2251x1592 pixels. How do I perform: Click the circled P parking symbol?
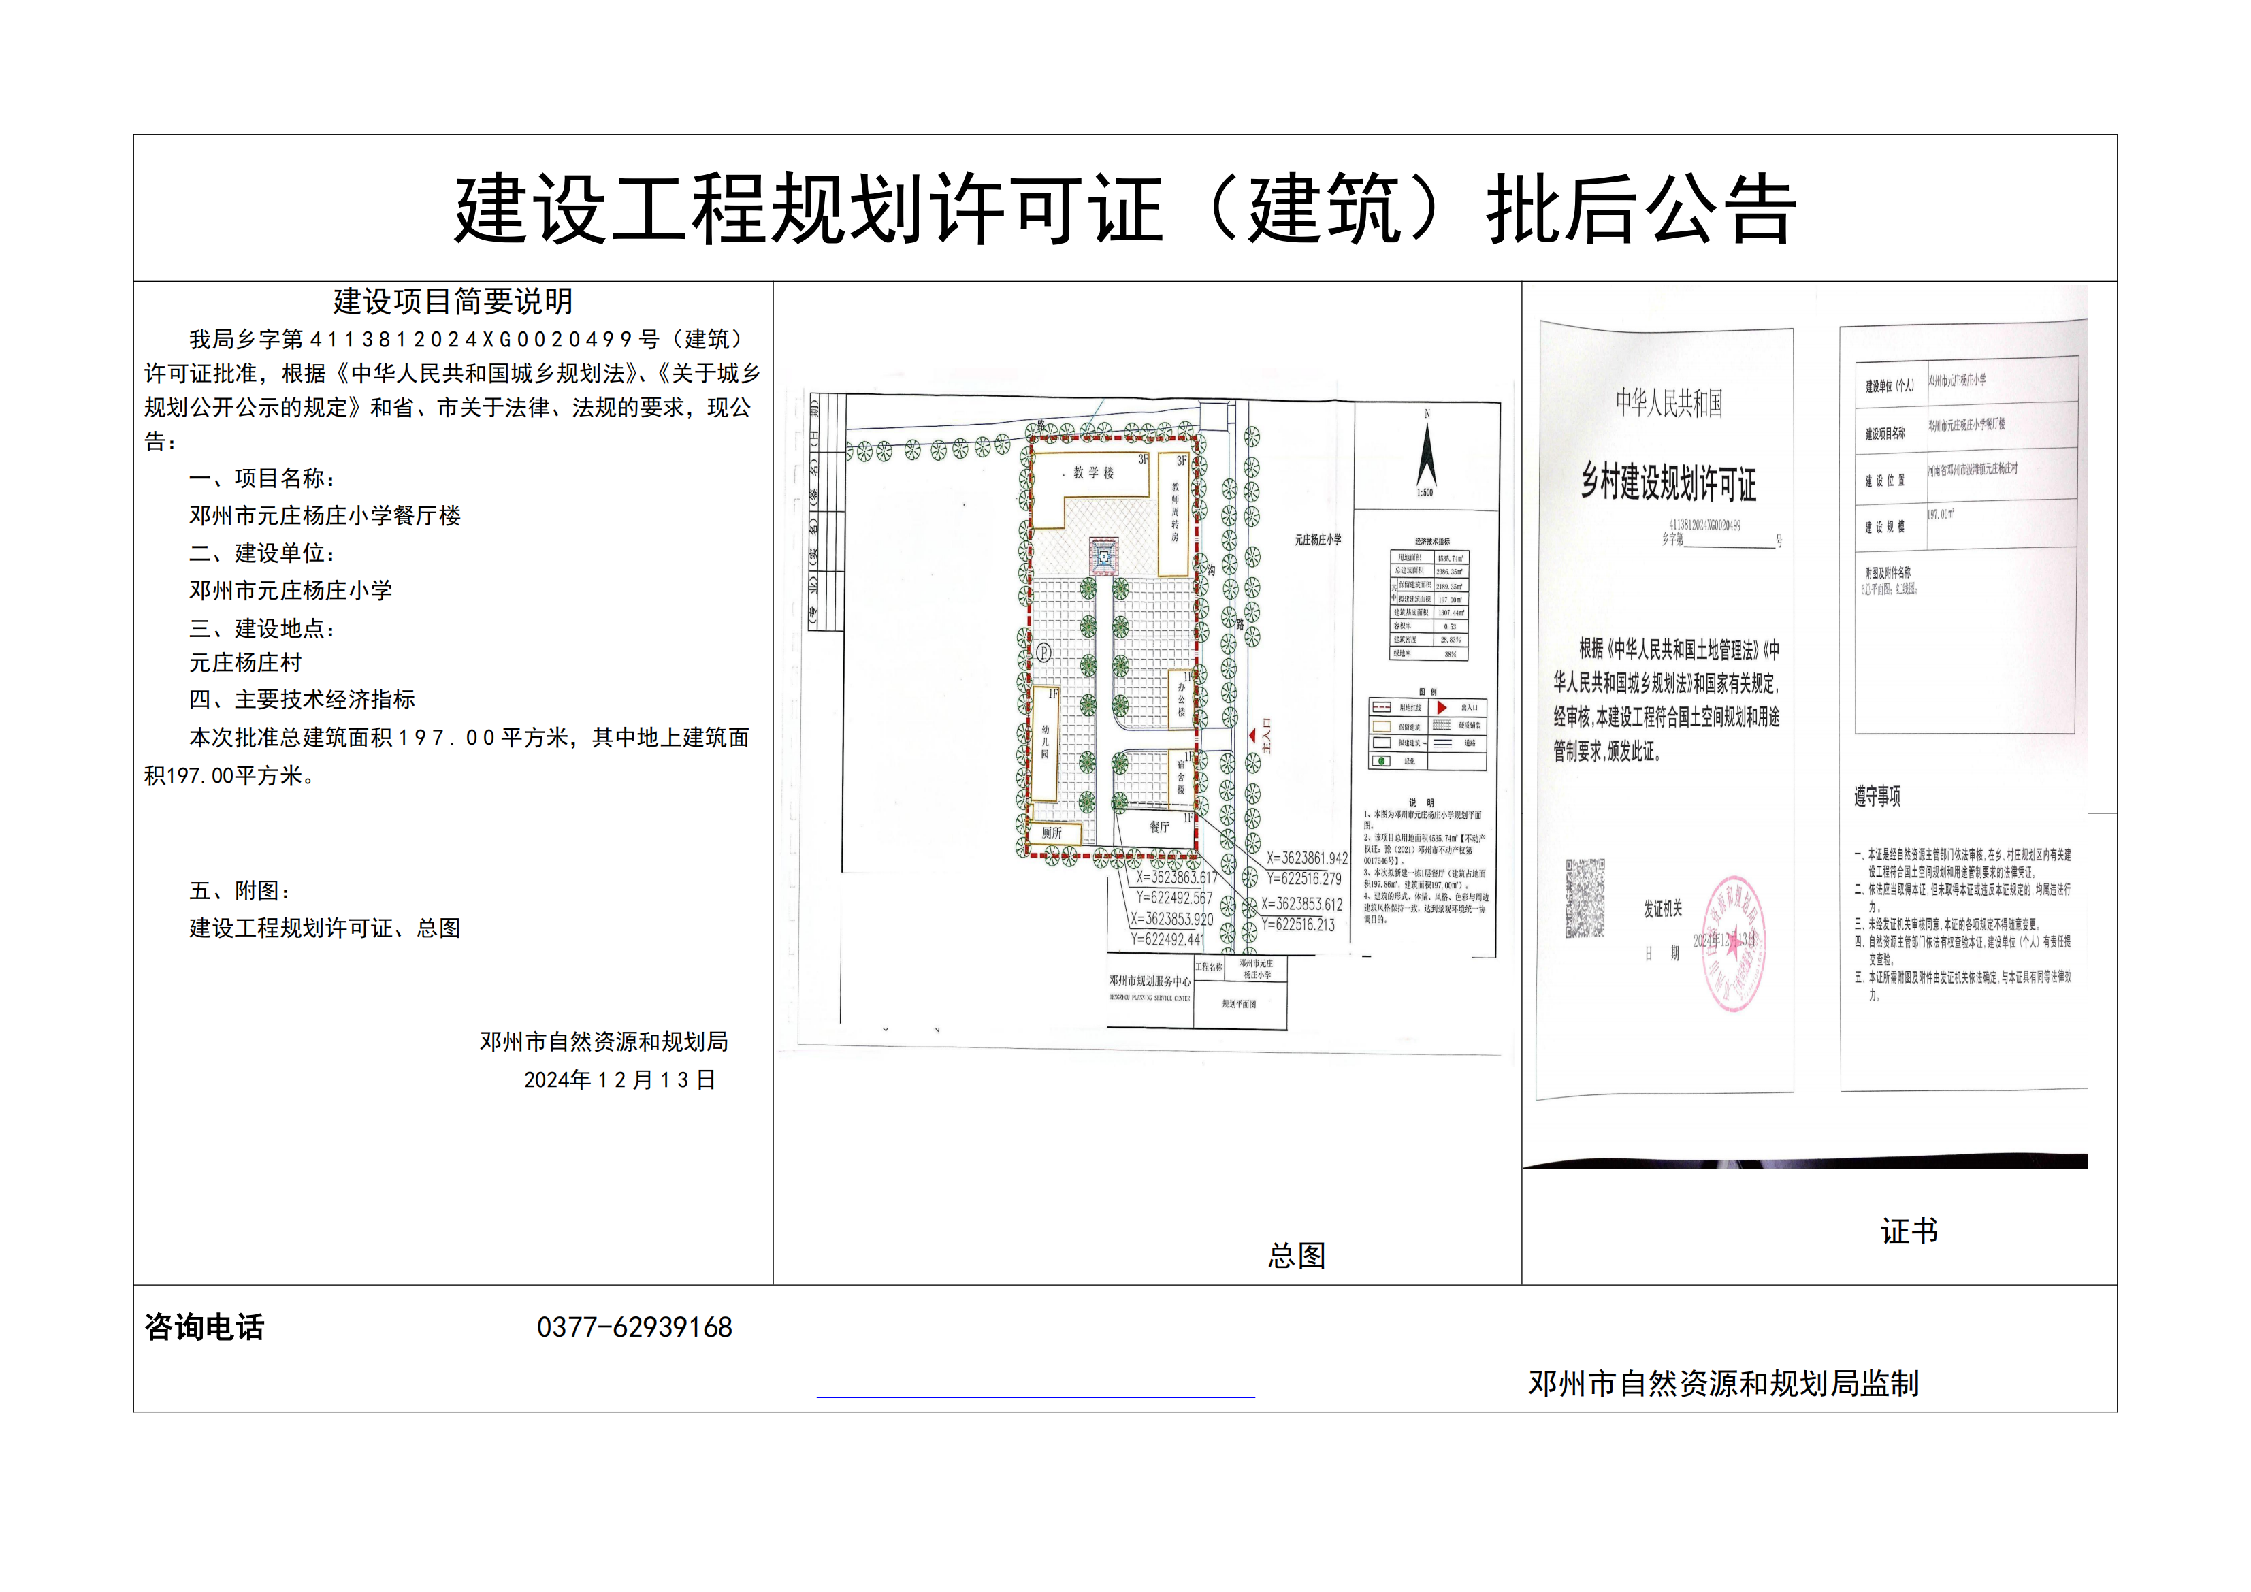coord(1044,652)
